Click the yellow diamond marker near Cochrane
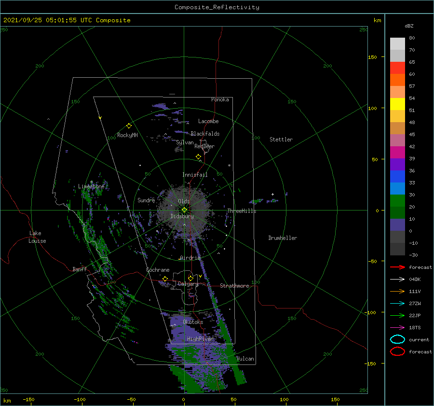The width and height of the screenshot is (434, 406). click(165, 279)
